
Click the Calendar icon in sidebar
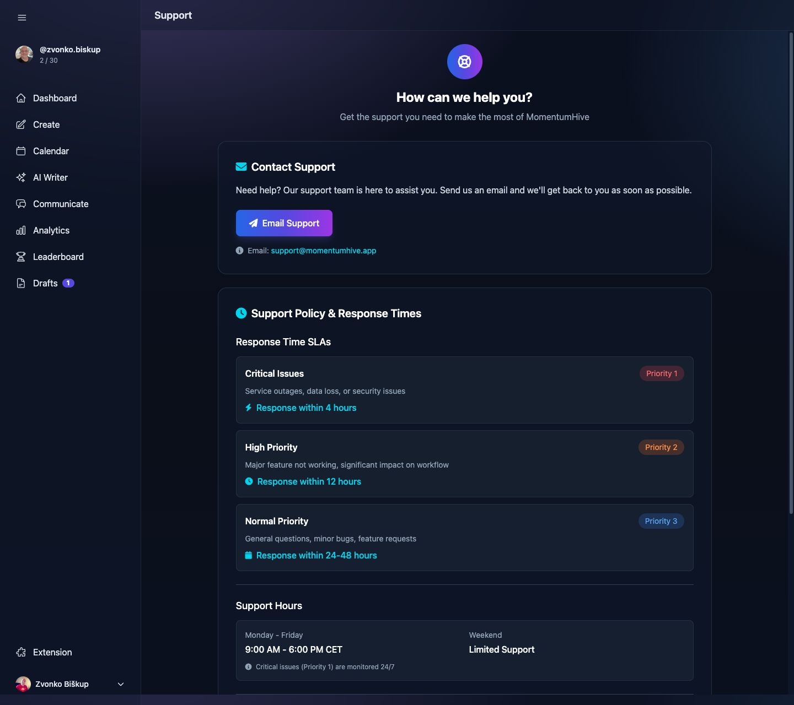point(21,151)
